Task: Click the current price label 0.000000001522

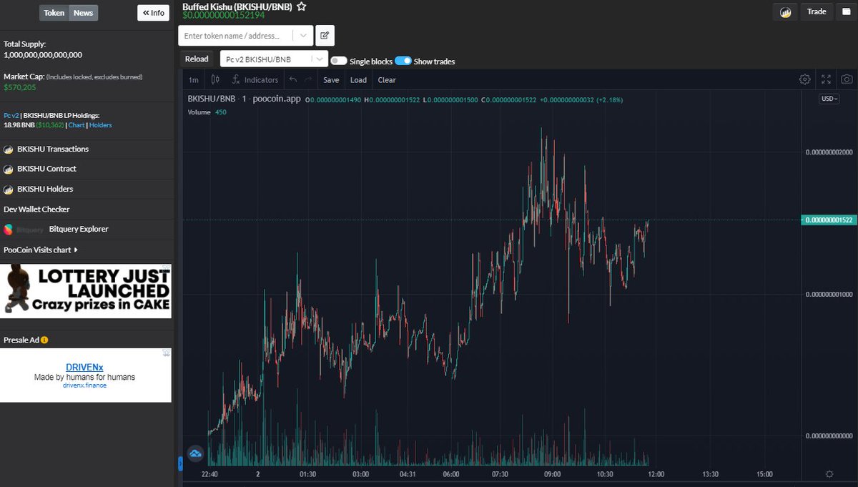Action: [x=828, y=220]
